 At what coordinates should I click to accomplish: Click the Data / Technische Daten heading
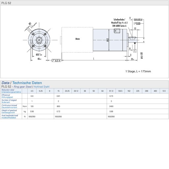22,83
